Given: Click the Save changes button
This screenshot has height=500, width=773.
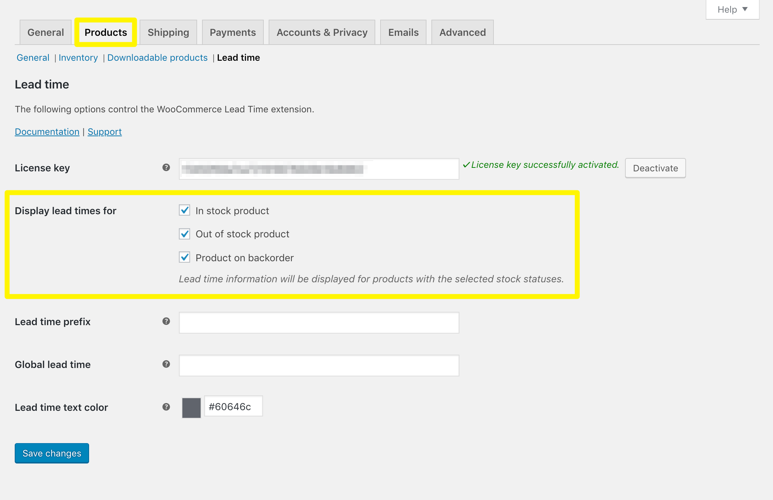Looking at the screenshot, I should tap(52, 453).
